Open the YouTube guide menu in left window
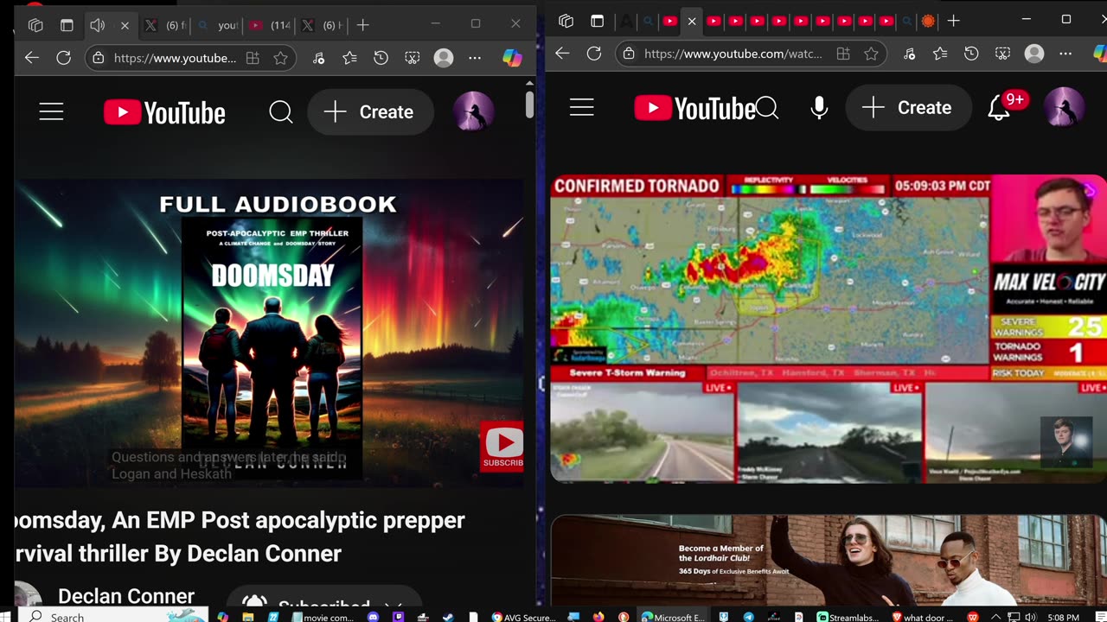Viewport: 1107px width, 622px height. 51,112
